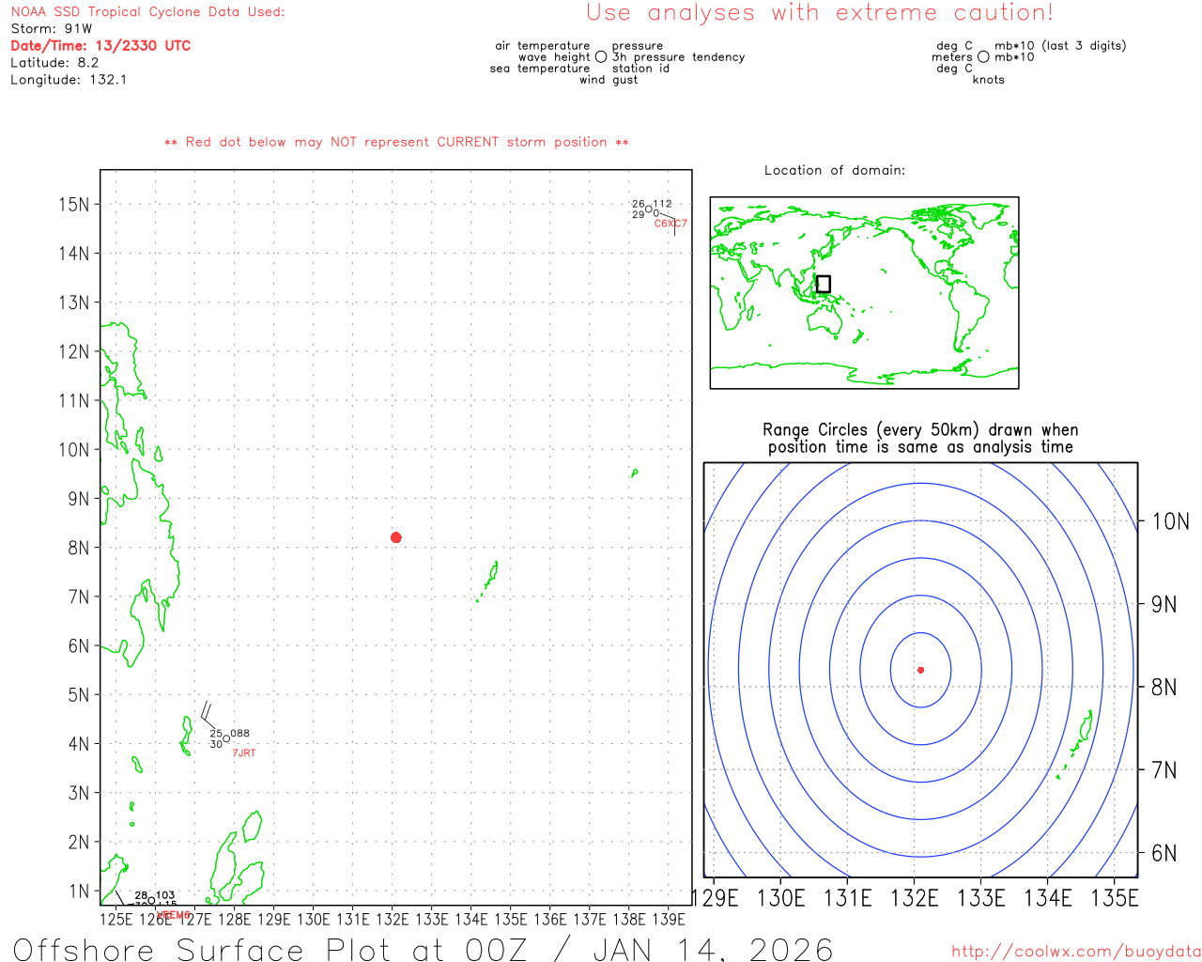Click the red storm dot on main map
Screen dimensions: 1202x962
click(x=395, y=537)
